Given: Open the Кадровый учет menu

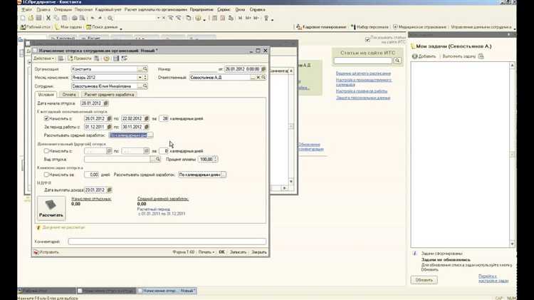Looking at the screenshot, I should click(108, 9).
